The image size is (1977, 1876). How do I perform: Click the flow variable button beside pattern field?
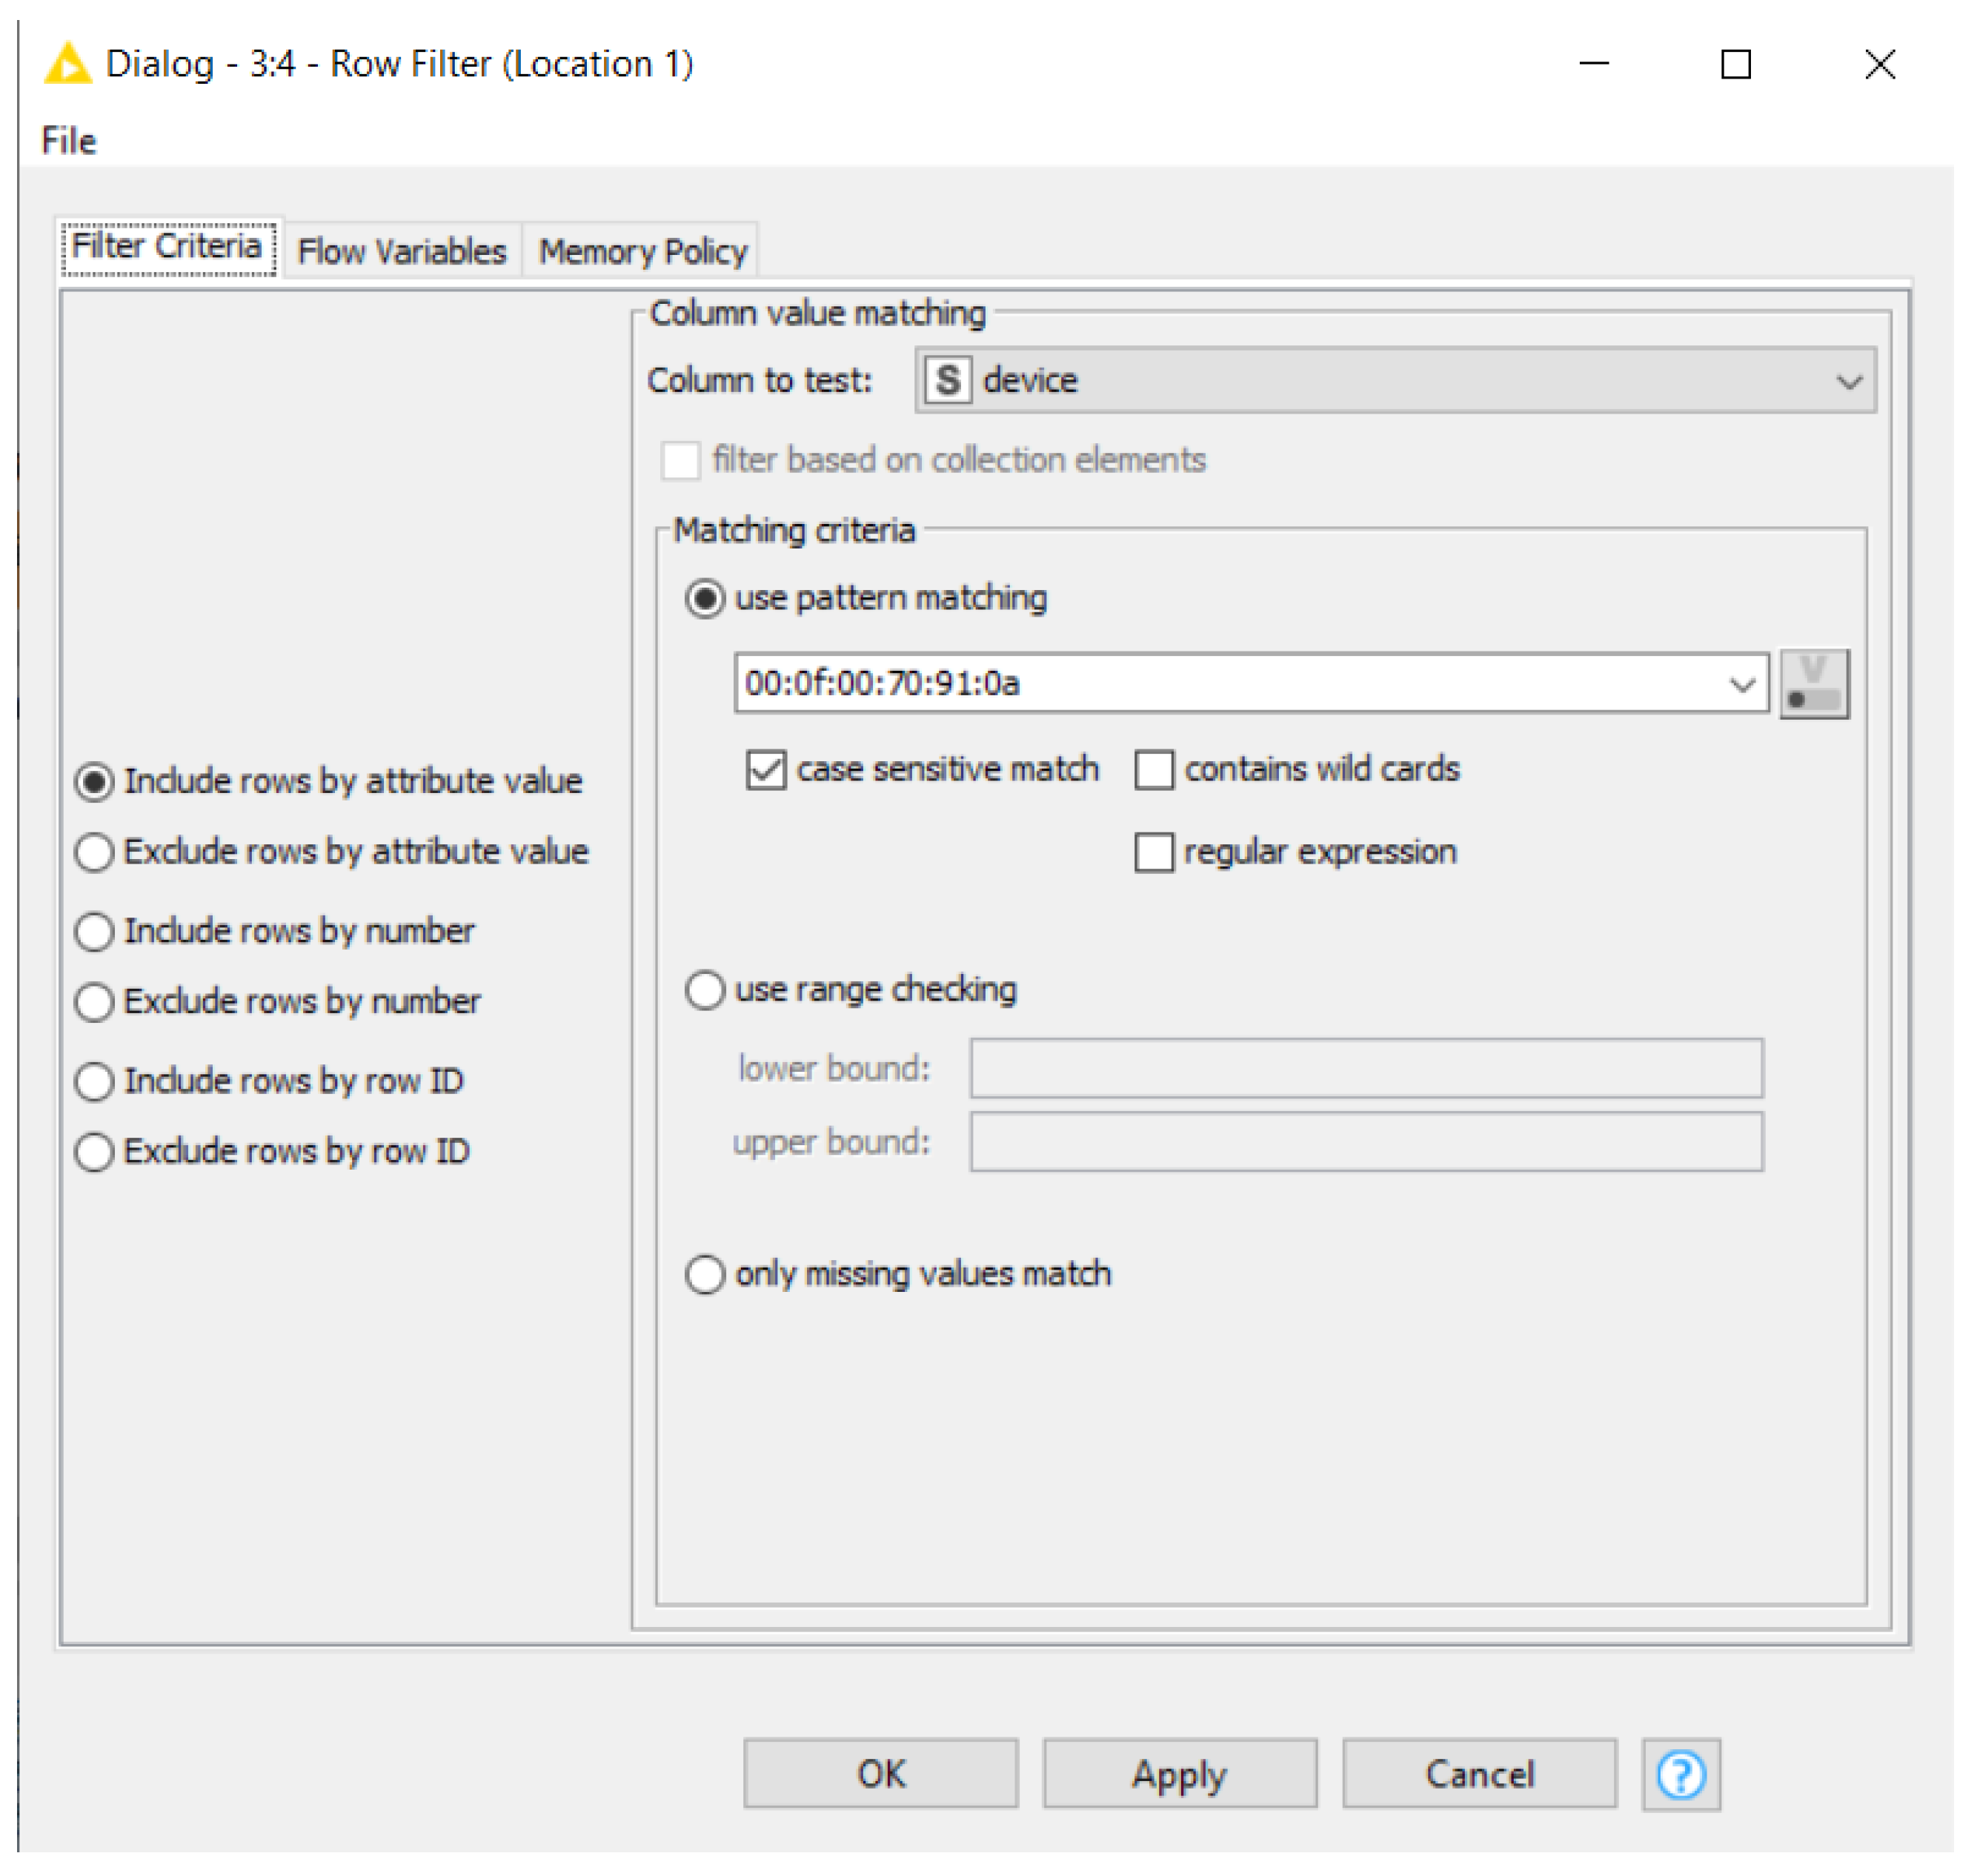(x=1813, y=683)
